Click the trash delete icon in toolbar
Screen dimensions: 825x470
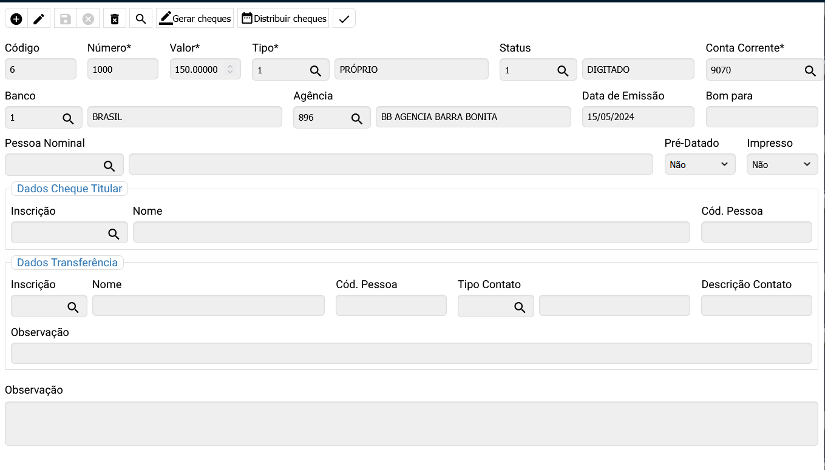[x=115, y=19]
